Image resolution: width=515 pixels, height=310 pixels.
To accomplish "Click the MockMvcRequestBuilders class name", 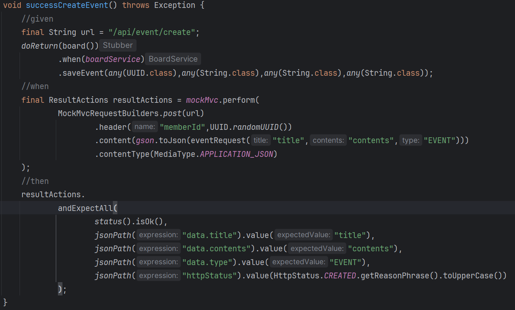I will coord(108,113).
